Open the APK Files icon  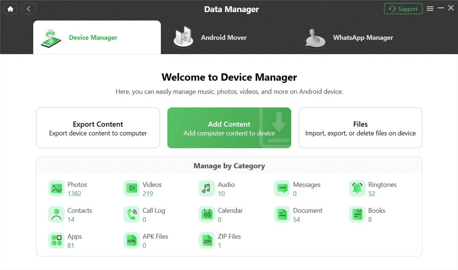coord(132,240)
